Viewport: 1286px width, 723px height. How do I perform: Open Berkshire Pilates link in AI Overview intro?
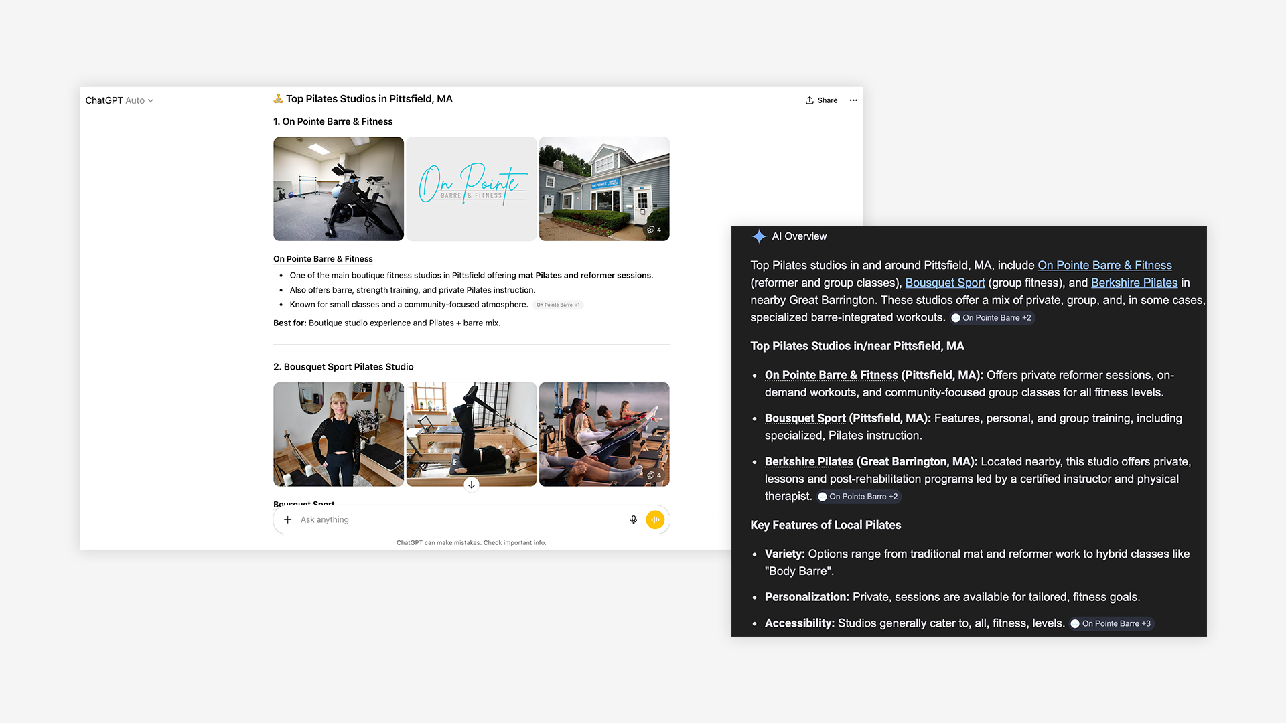(x=1134, y=283)
